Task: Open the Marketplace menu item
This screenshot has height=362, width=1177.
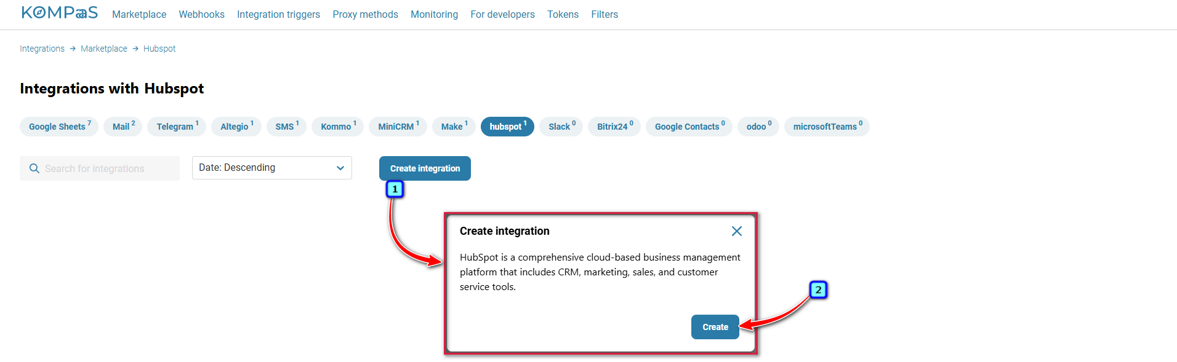Action: coord(139,14)
